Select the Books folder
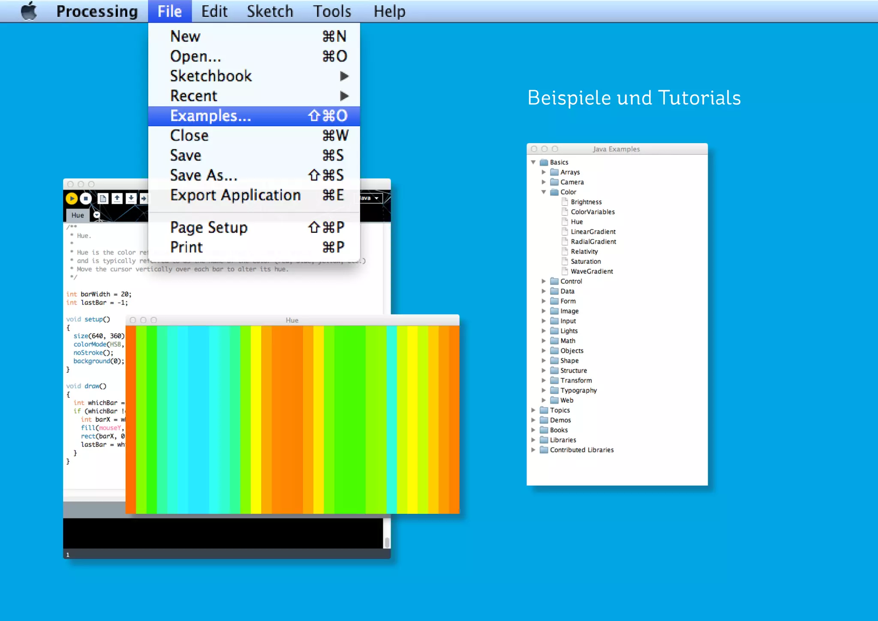This screenshot has height=621, width=878. 554,430
